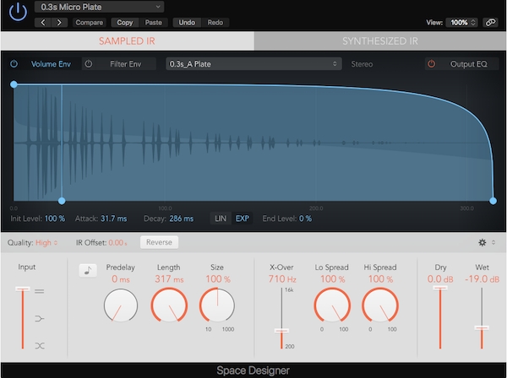Click the Predelay 0 ms value
The image size is (507, 378).
click(121, 279)
